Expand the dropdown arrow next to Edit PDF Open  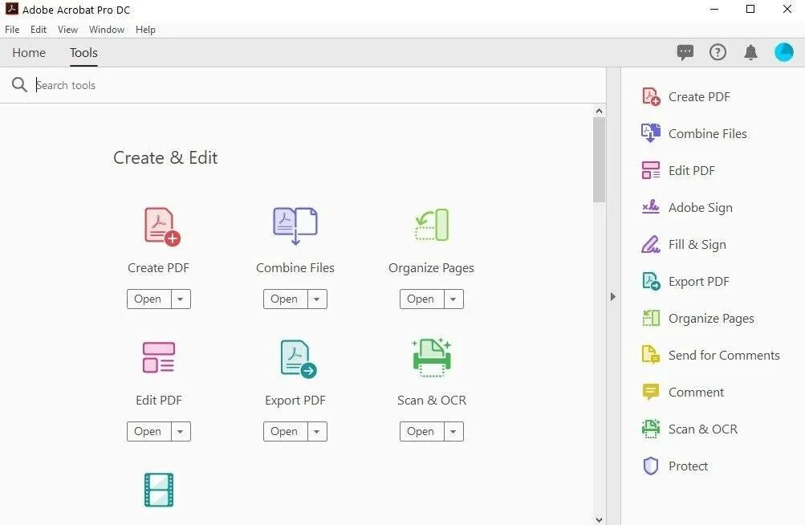181,432
